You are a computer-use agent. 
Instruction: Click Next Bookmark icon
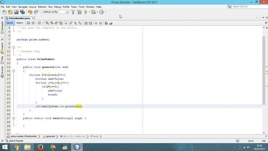point(75,23)
